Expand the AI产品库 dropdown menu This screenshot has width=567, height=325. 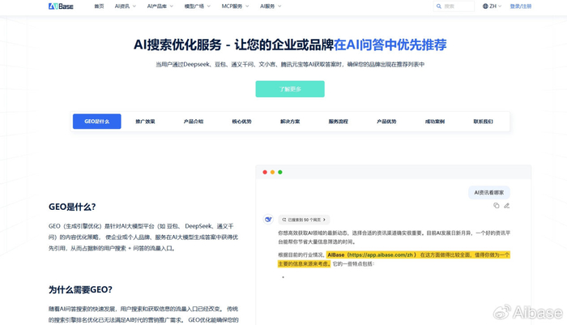(x=160, y=6)
